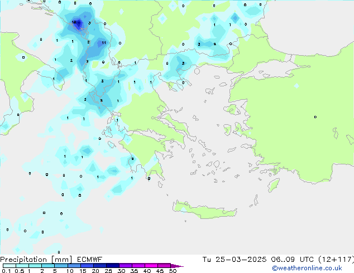
Task: Click the legend label "25"
Action: tap(108, 271)
